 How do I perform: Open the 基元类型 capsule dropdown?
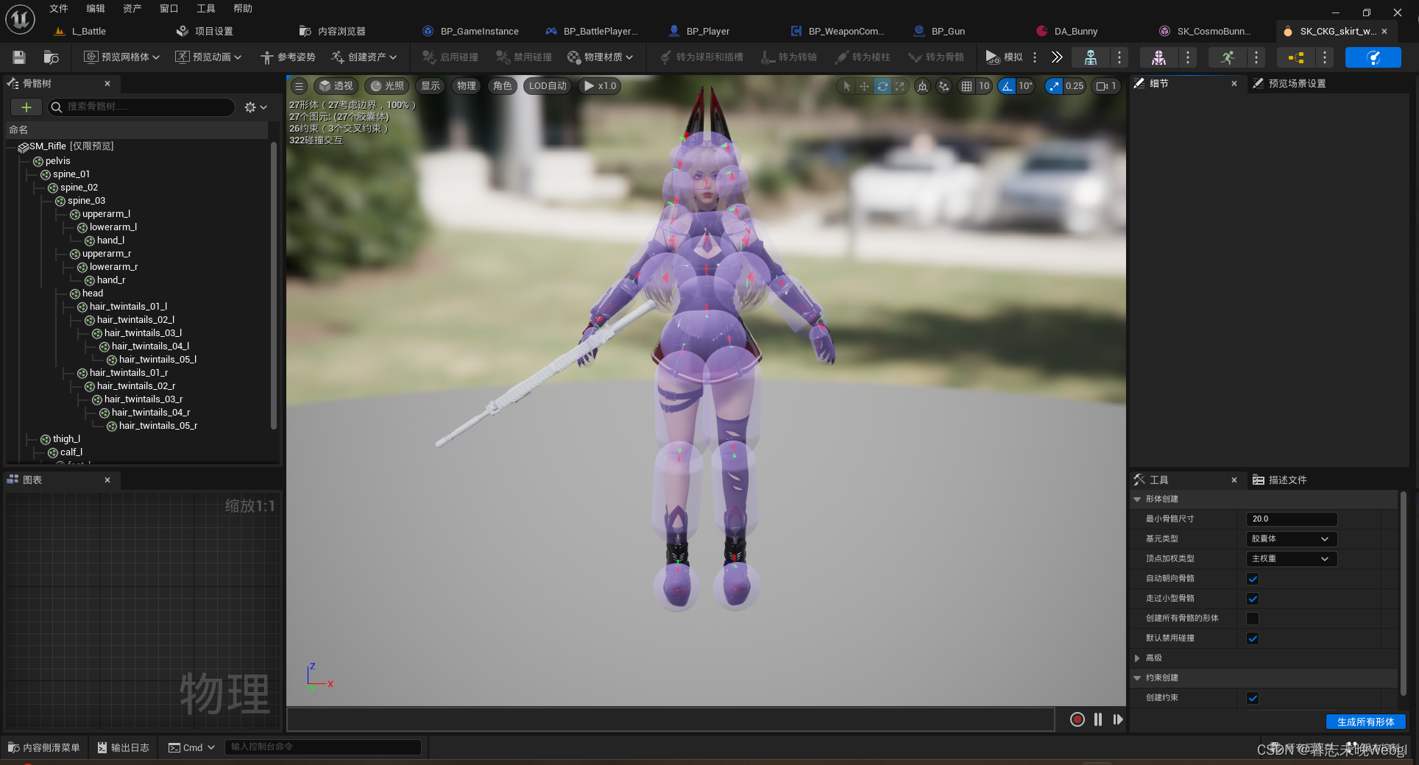click(x=1291, y=539)
